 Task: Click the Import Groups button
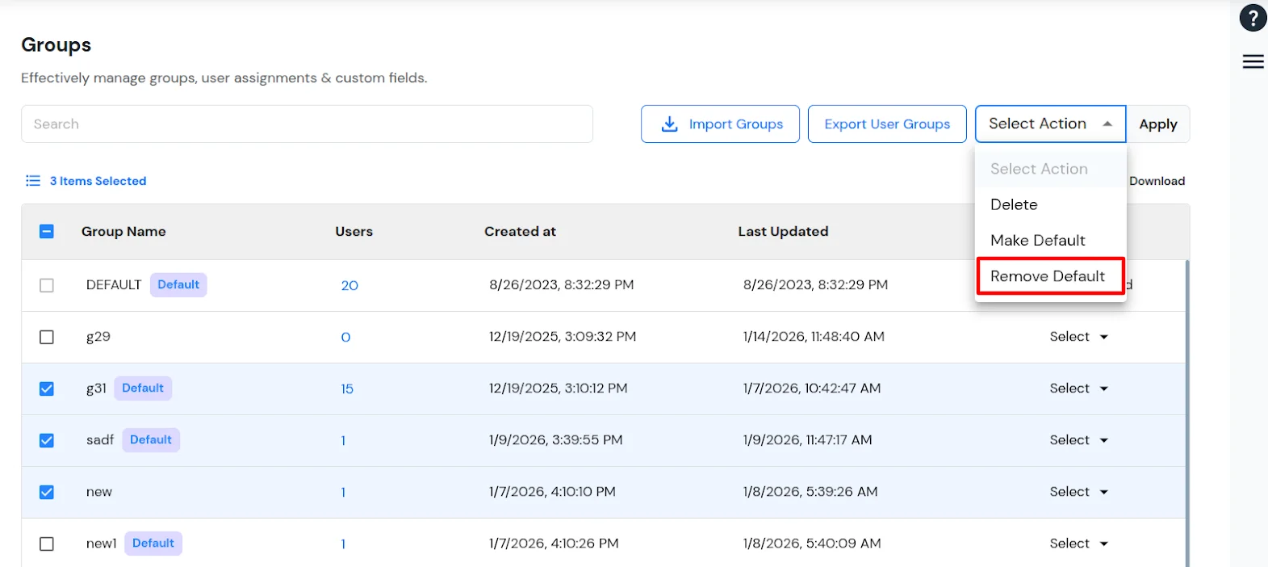point(720,124)
